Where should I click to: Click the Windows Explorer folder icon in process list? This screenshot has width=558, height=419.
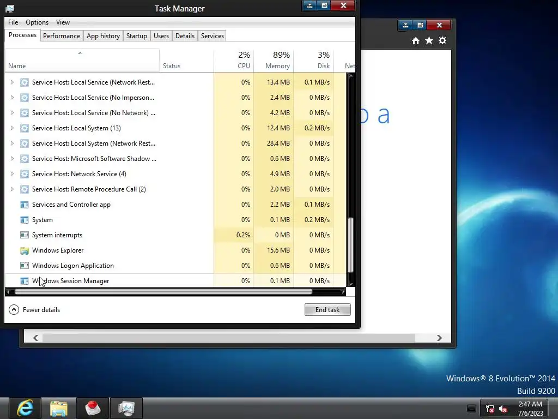24,250
